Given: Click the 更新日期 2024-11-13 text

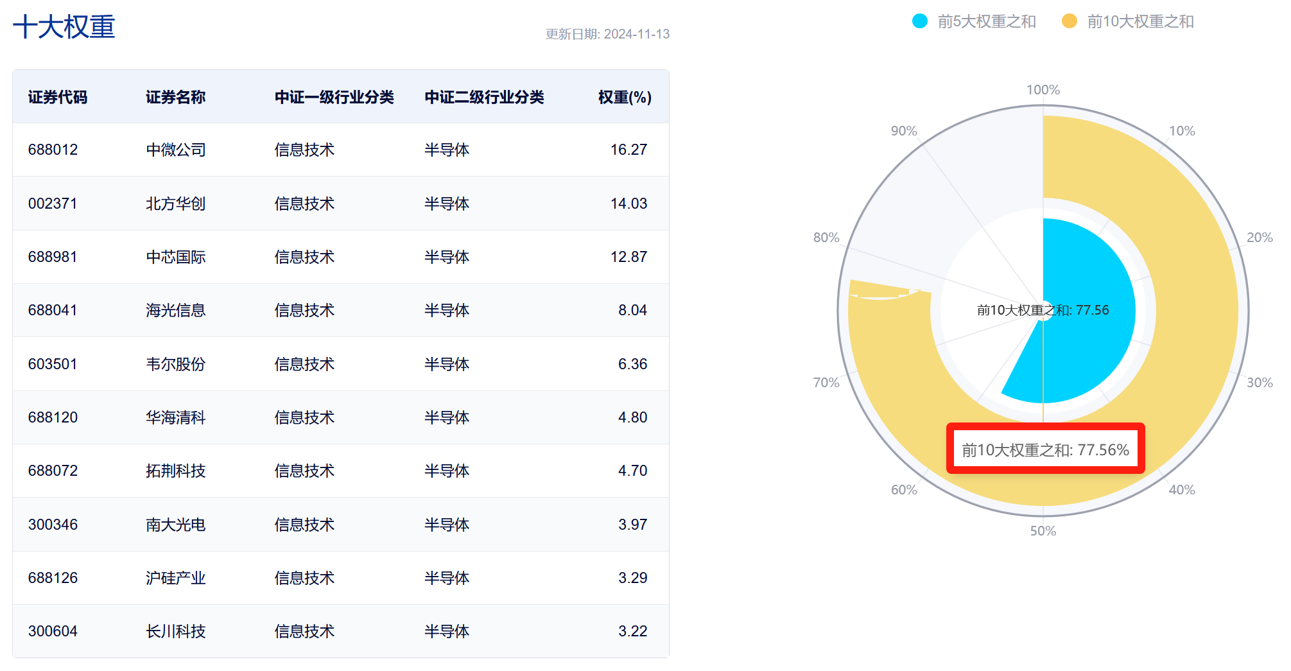Looking at the screenshot, I should [x=607, y=34].
